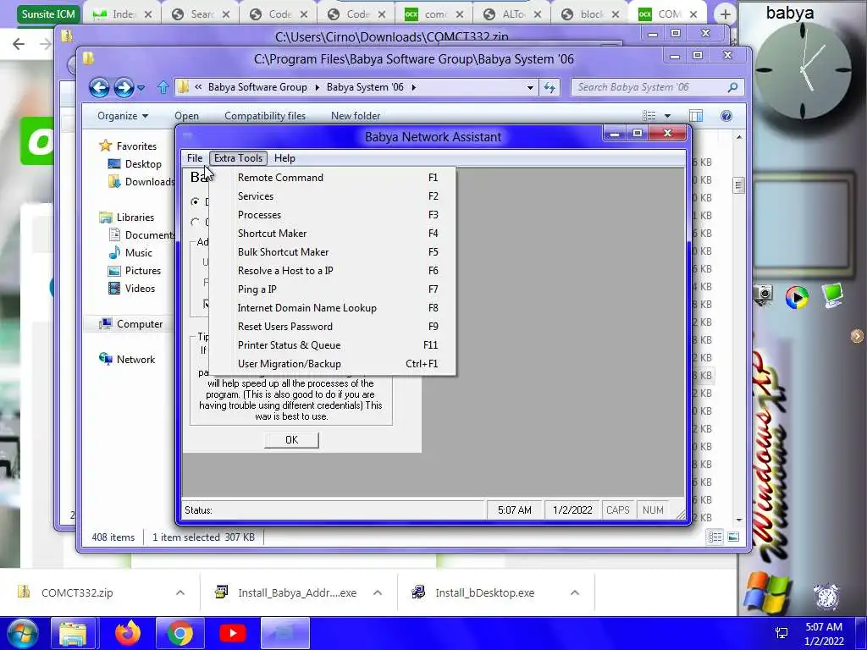Open YouTube taskbar icon

pos(232,633)
